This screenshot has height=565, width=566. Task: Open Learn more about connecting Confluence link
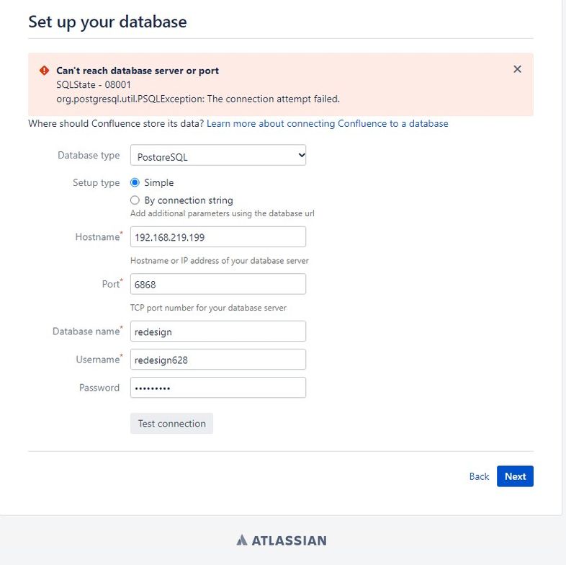(x=328, y=123)
